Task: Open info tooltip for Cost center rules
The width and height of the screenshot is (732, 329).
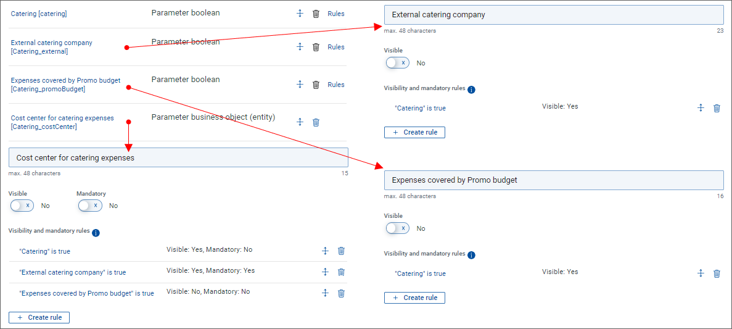Action: coord(96,233)
